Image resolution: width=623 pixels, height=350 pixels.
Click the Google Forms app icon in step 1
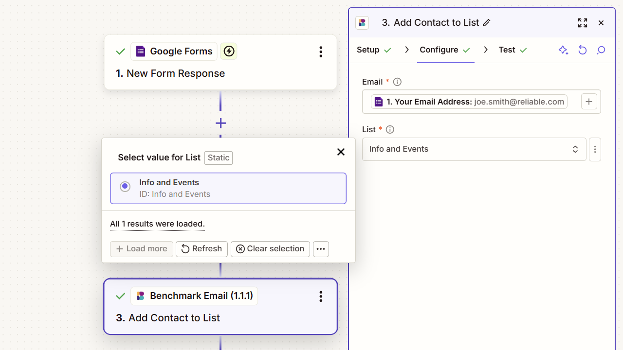pos(141,51)
